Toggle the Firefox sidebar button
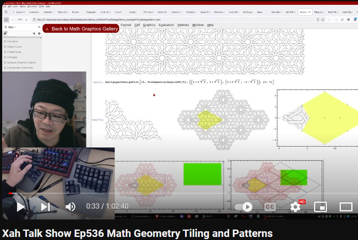The height and width of the screenshot is (240, 358). pyautogui.click(x=6, y=20)
